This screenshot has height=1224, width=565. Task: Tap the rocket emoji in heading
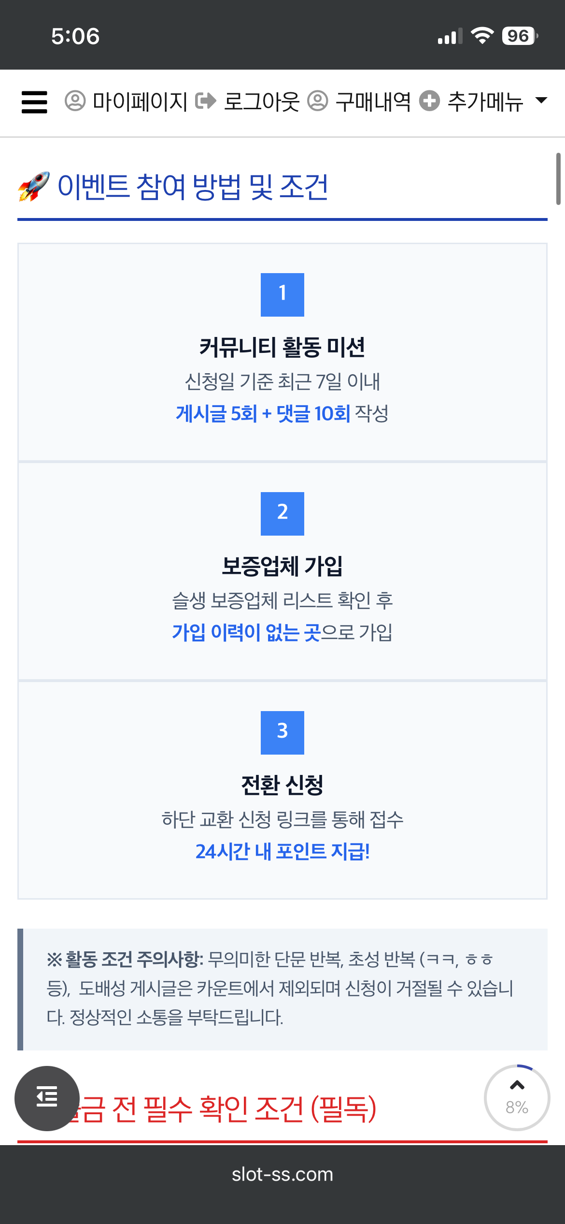34,187
